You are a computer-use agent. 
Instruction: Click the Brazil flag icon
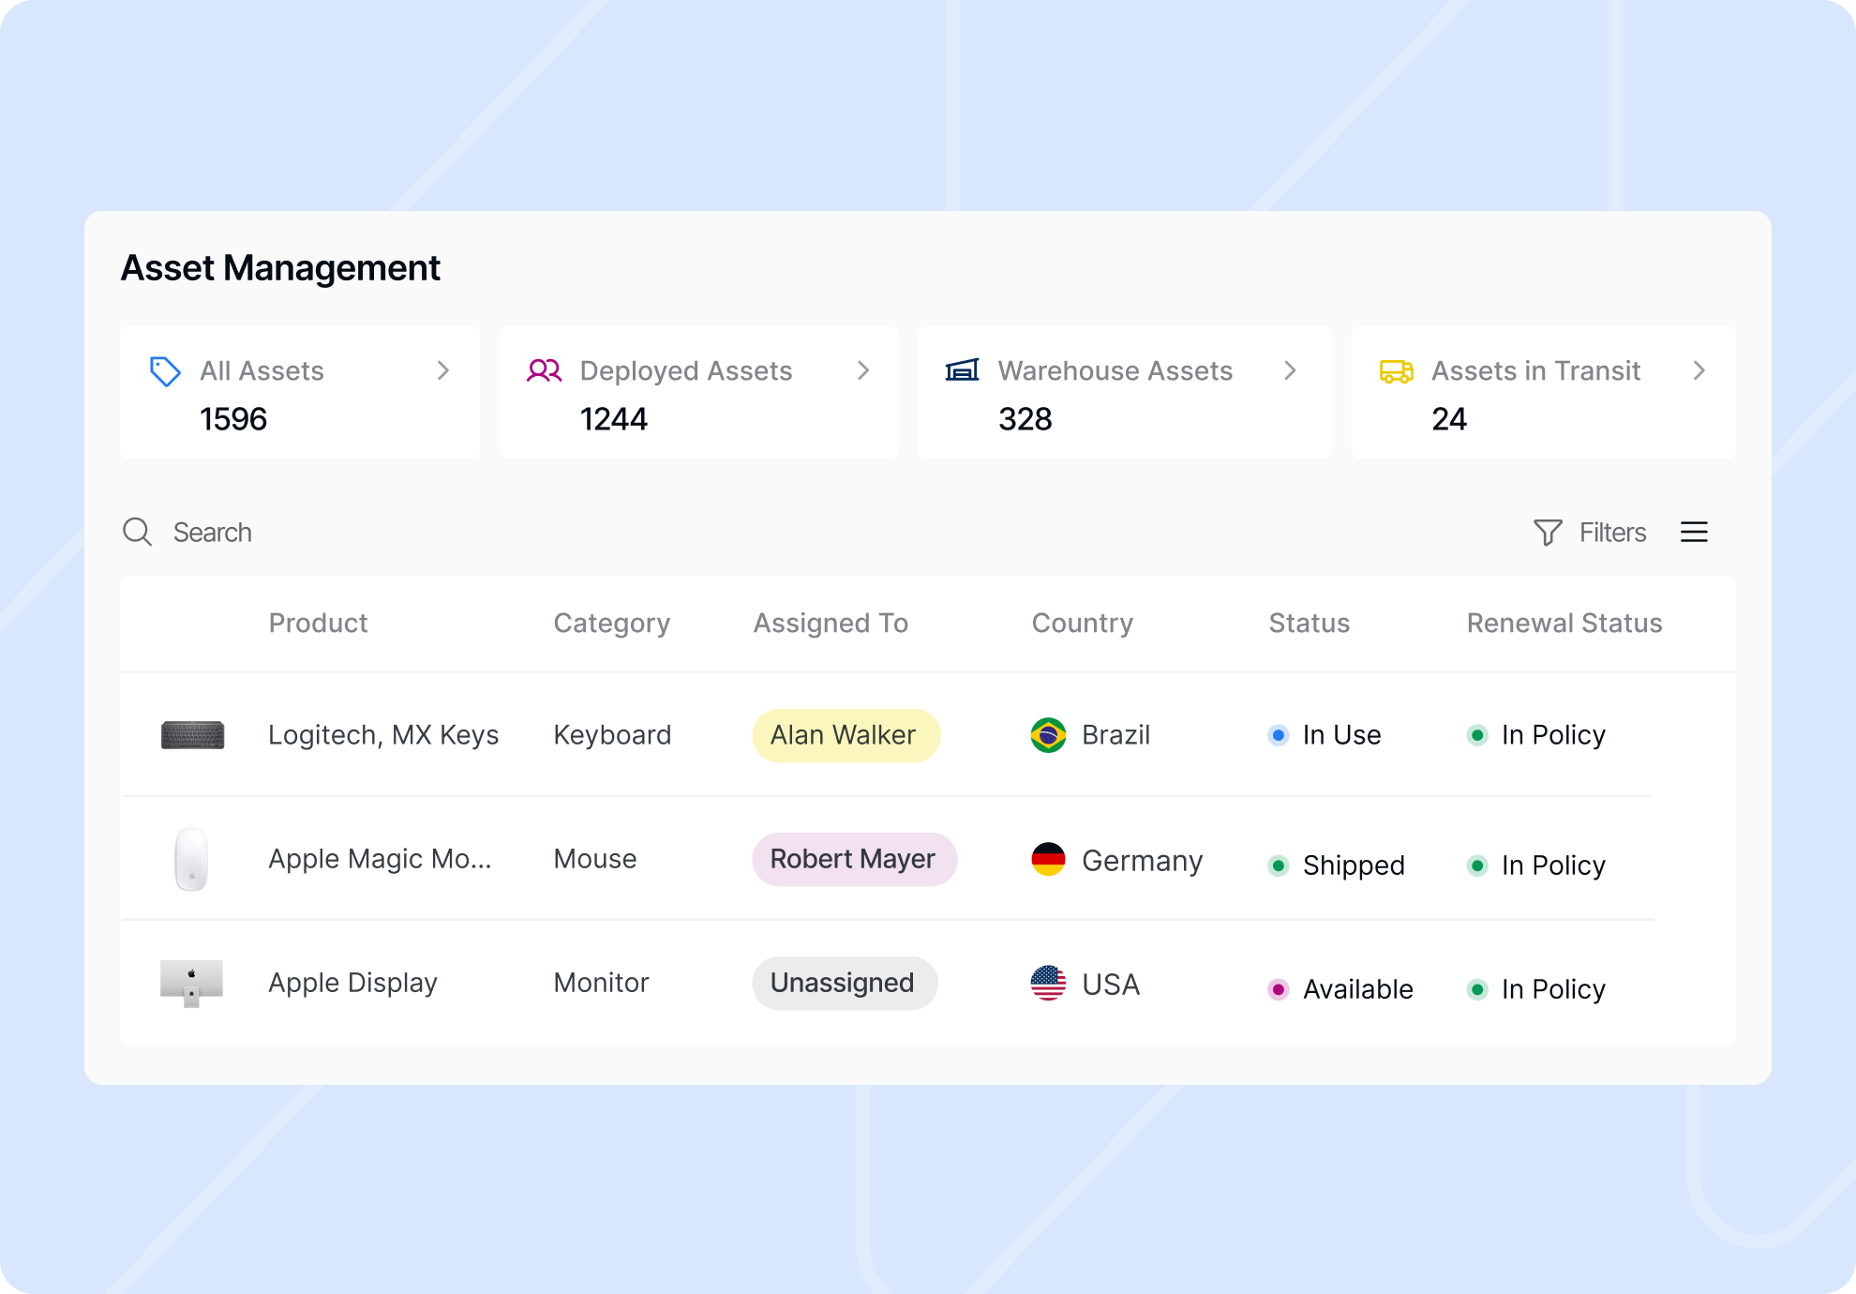(x=1048, y=735)
